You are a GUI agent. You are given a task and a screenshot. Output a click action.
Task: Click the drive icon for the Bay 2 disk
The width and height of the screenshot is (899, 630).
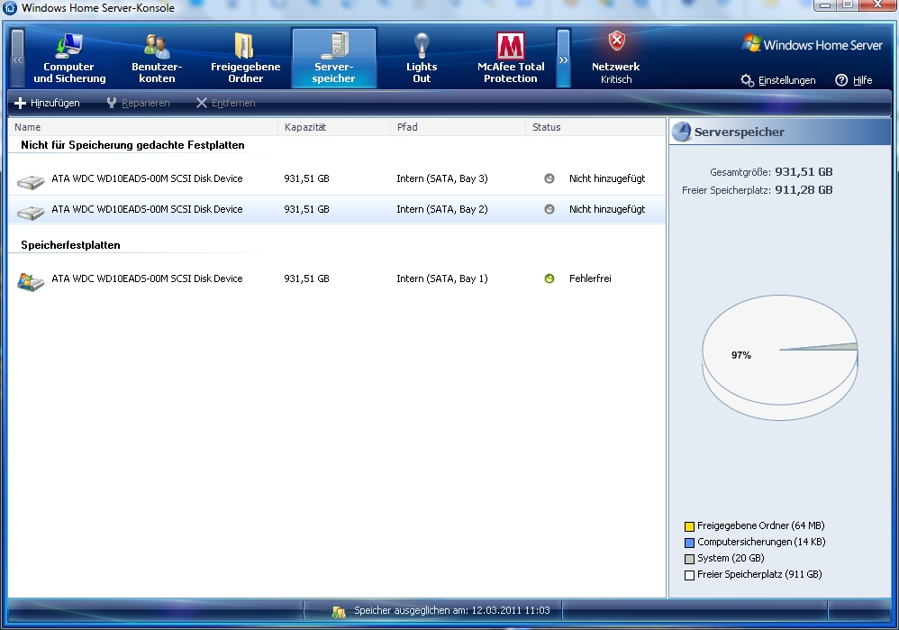(31, 213)
